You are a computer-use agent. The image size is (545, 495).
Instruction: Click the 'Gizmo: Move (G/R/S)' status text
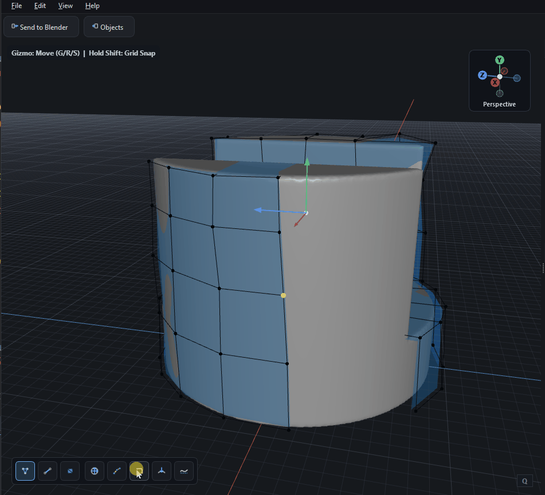pos(45,53)
